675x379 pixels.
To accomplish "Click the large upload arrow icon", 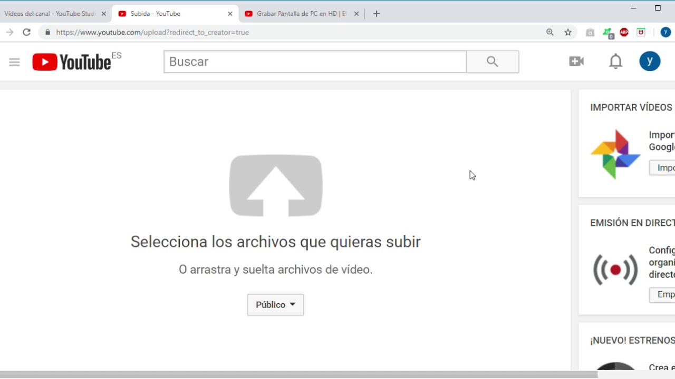I will [x=276, y=186].
